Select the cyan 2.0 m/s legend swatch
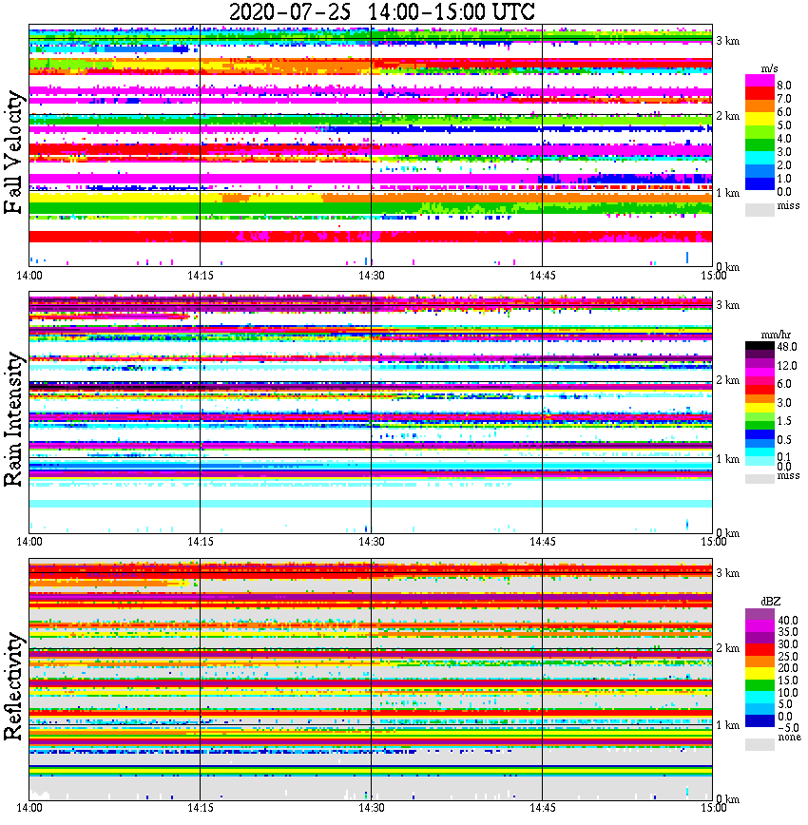 [x=760, y=159]
